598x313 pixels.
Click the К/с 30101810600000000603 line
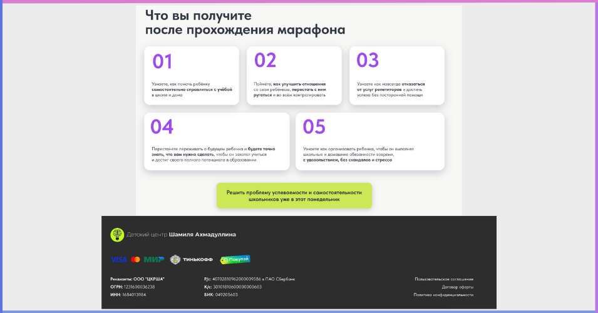click(233, 287)
